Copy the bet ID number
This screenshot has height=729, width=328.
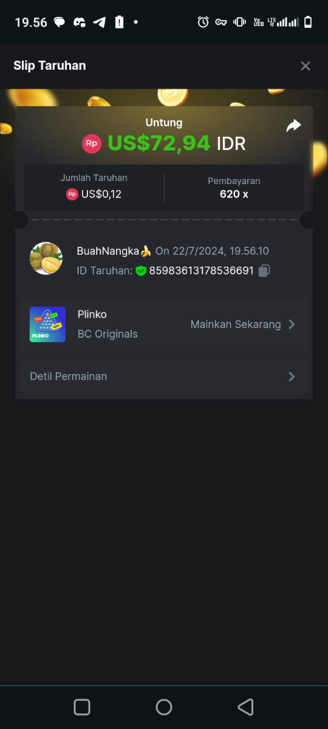pyautogui.click(x=264, y=271)
